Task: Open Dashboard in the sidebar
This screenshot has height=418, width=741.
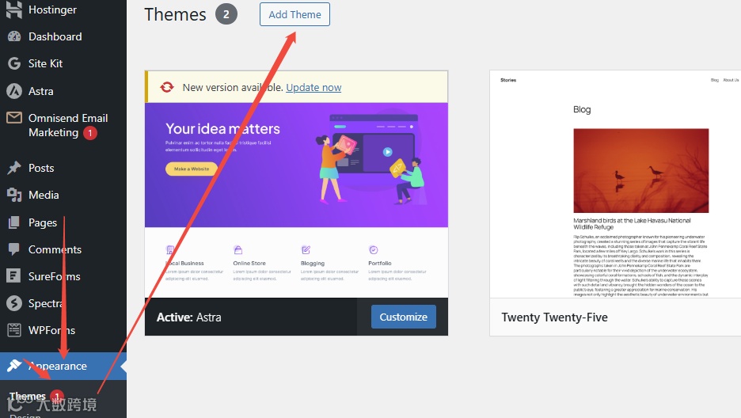Action: click(x=55, y=36)
